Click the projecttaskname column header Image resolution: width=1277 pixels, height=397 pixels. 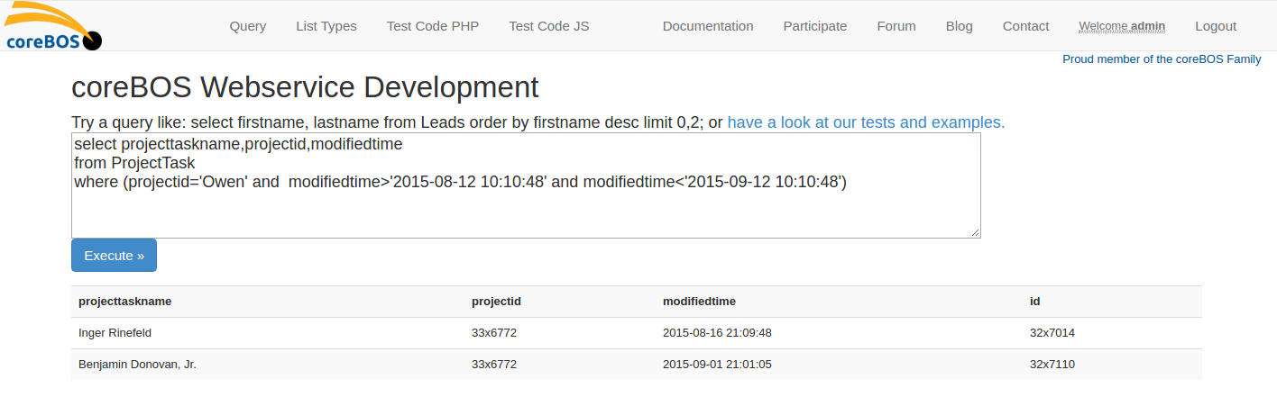[125, 302]
